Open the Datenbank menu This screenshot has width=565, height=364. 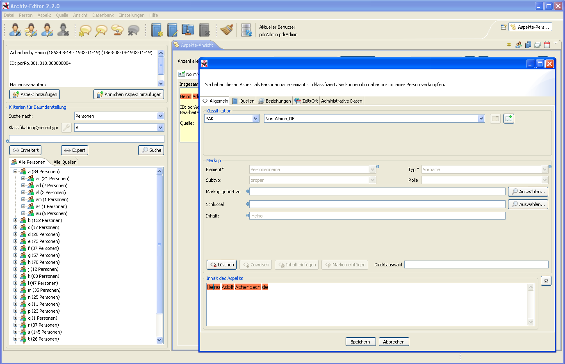[x=103, y=15]
